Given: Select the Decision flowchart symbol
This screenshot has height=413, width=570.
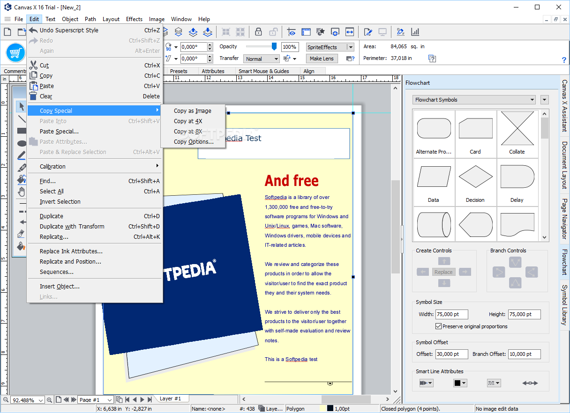Looking at the screenshot, I should 475,182.
